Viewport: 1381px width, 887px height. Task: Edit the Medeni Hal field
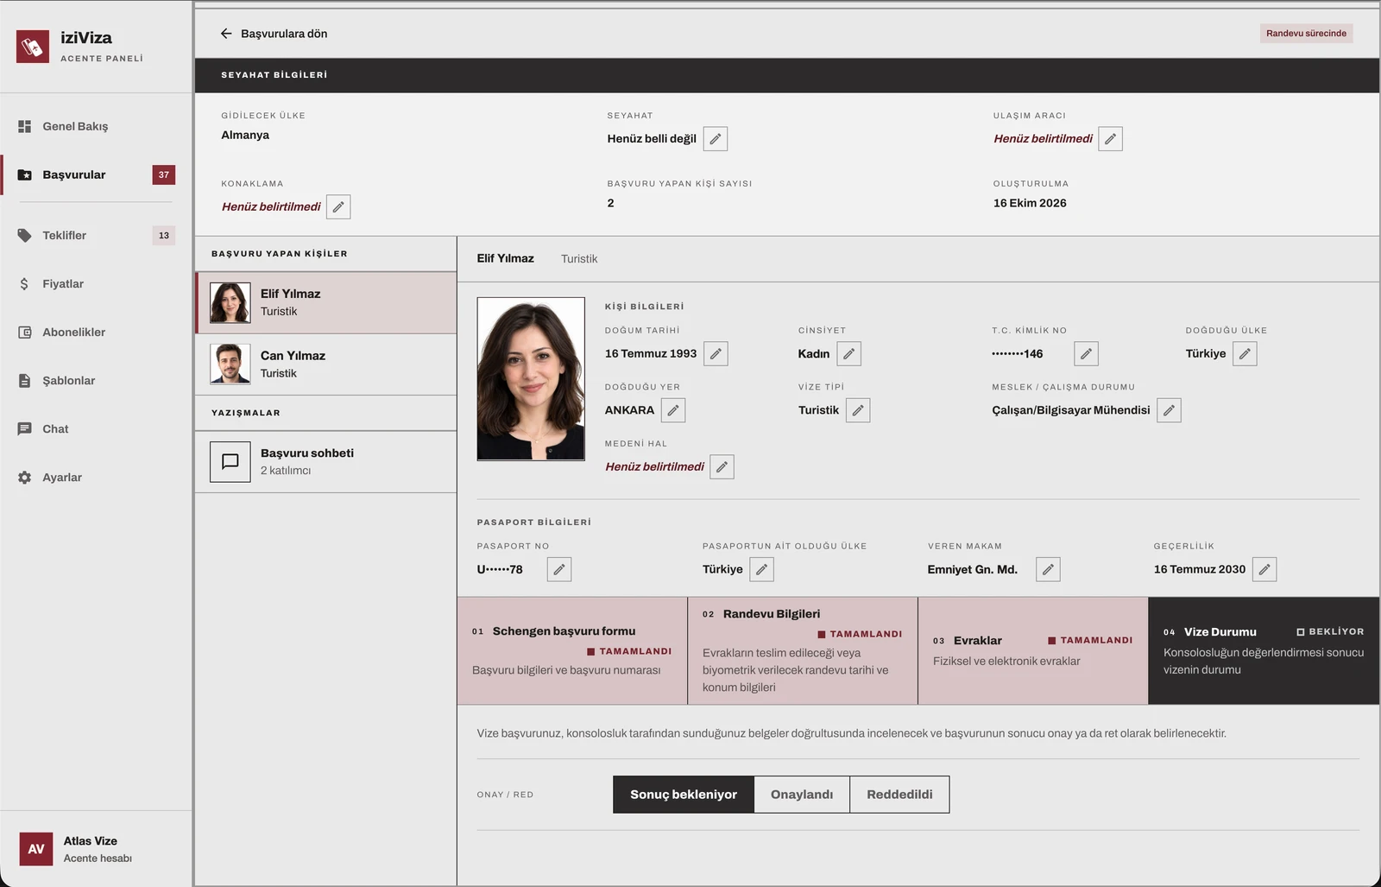coord(722,467)
